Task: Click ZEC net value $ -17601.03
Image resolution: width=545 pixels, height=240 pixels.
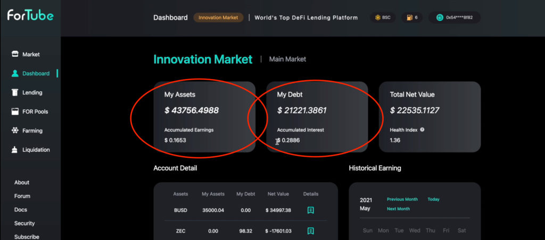Action: 278,230
